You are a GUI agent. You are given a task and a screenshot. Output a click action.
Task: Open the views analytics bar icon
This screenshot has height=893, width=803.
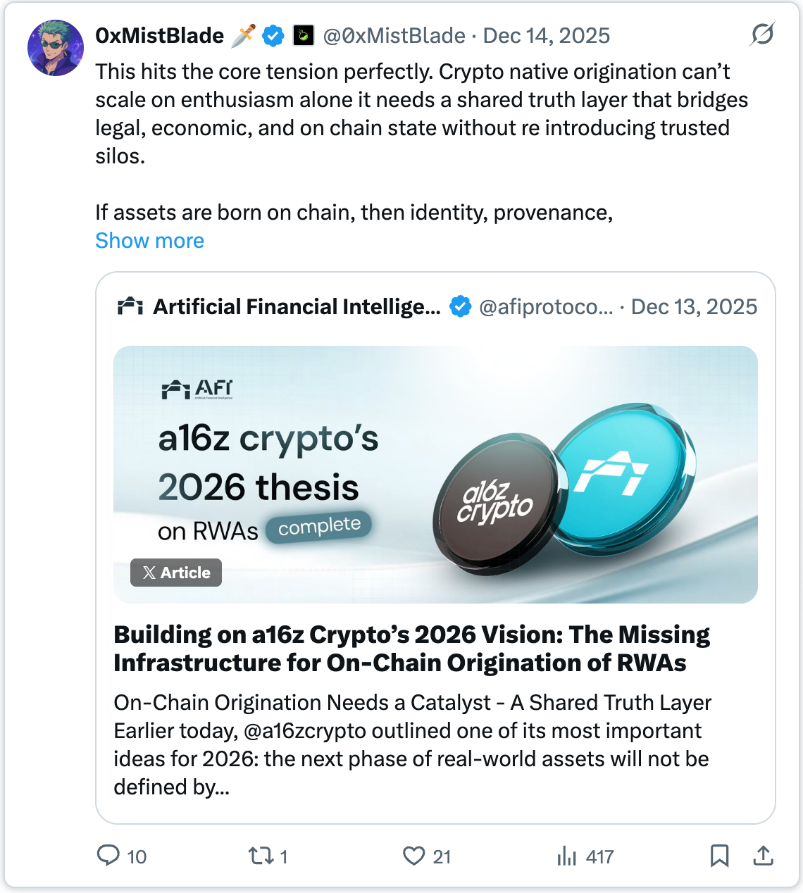point(566,856)
